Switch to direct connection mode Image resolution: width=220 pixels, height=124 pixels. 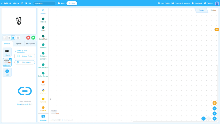[22, 51]
